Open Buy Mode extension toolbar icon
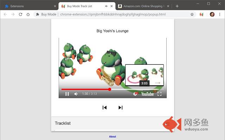This screenshot has height=140, width=225. pos(201,14)
